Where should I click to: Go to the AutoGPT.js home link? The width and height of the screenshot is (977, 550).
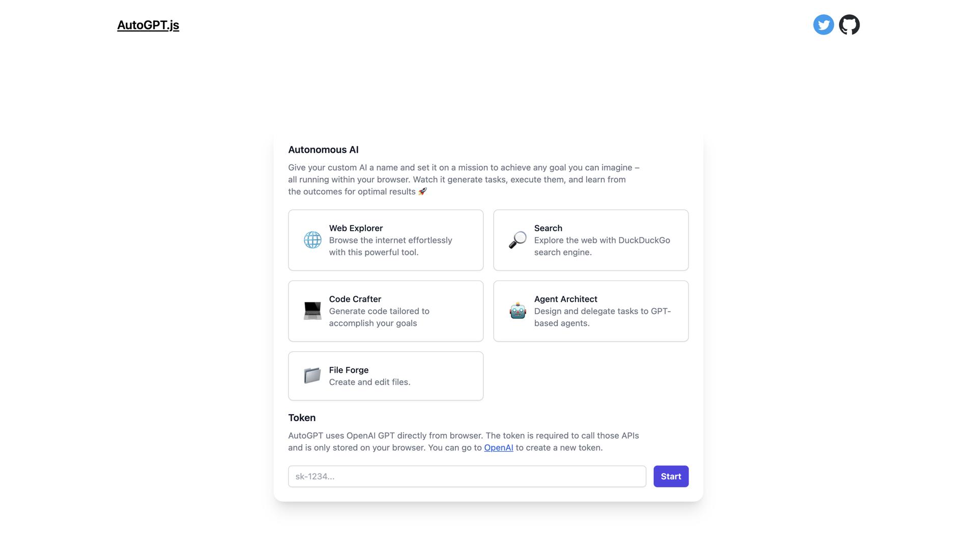click(x=148, y=25)
